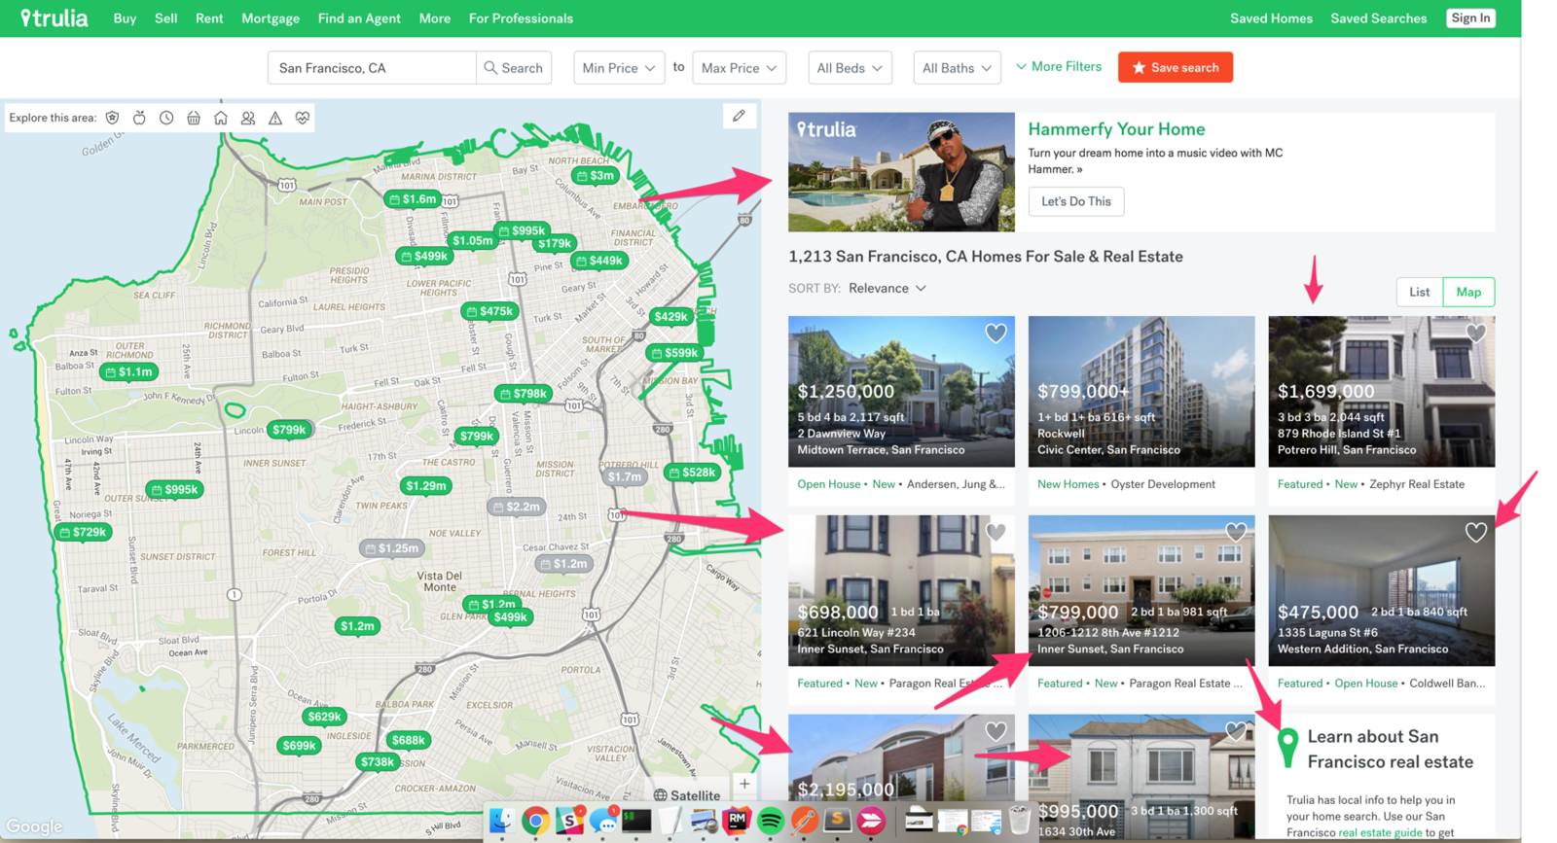Zoom in map with plus button
Image resolution: width=1557 pixels, height=843 pixels.
[744, 784]
